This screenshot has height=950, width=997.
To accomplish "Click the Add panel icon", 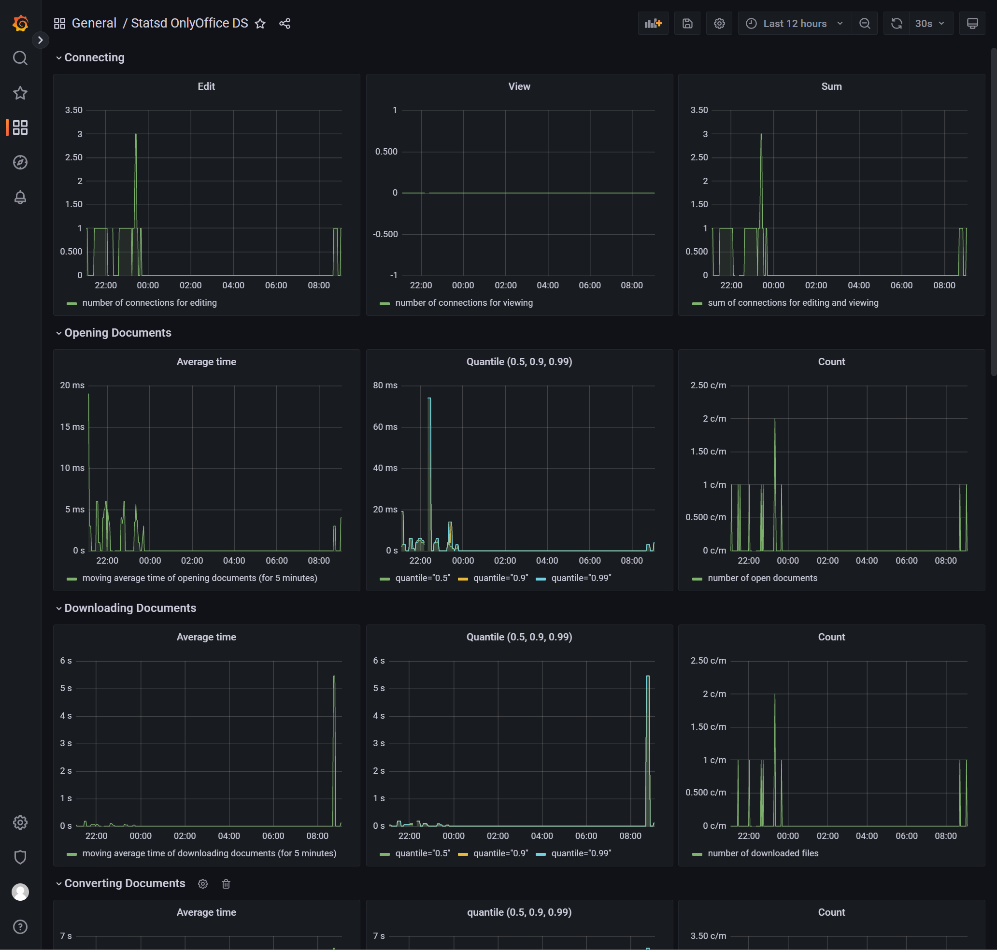I will point(653,23).
